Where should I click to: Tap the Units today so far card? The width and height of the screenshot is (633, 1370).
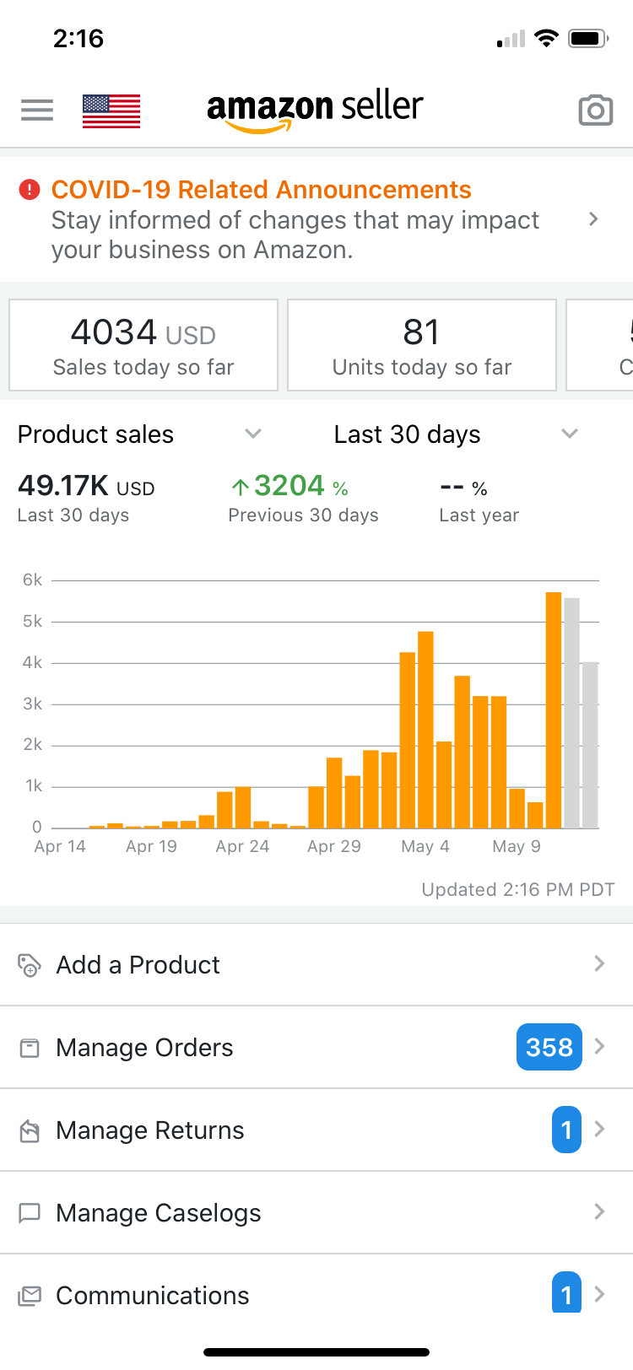tap(422, 346)
